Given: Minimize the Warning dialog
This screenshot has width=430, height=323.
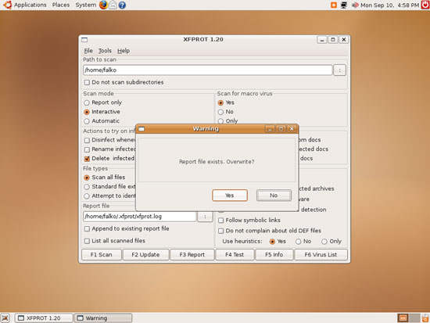Looking at the screenshot, I should (x=270, y=129).
